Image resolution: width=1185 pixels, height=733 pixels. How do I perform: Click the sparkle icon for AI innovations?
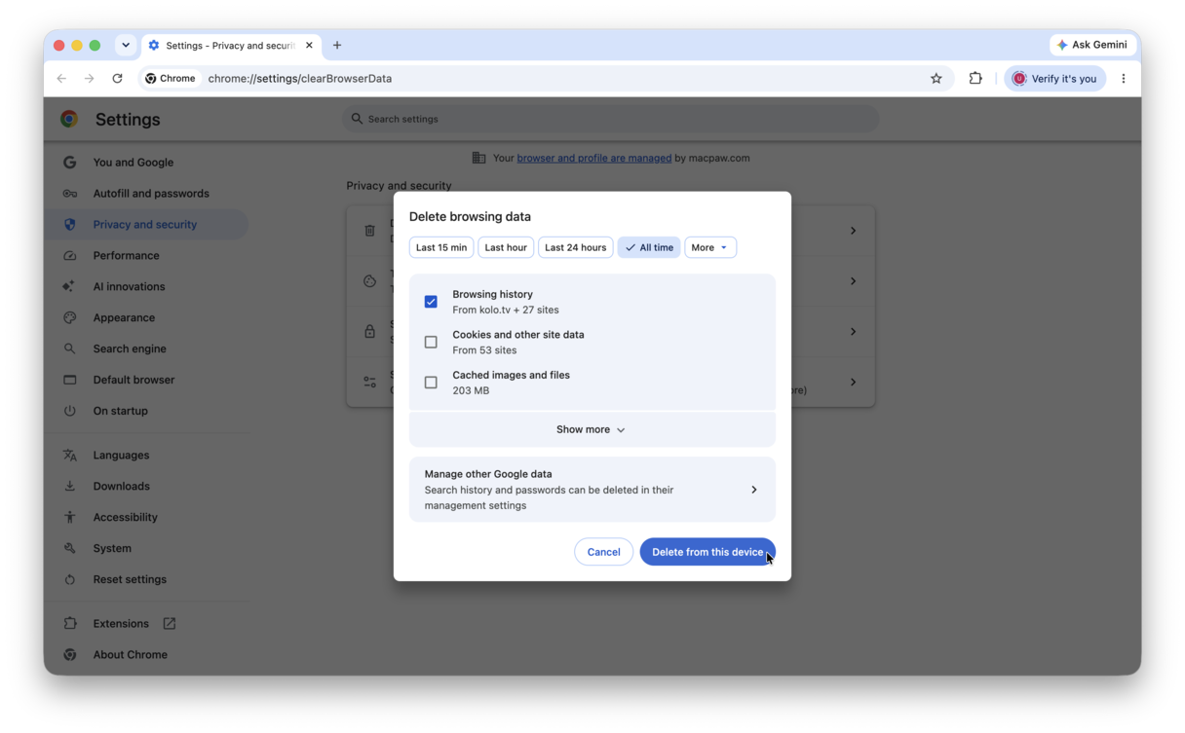[70, 287]
